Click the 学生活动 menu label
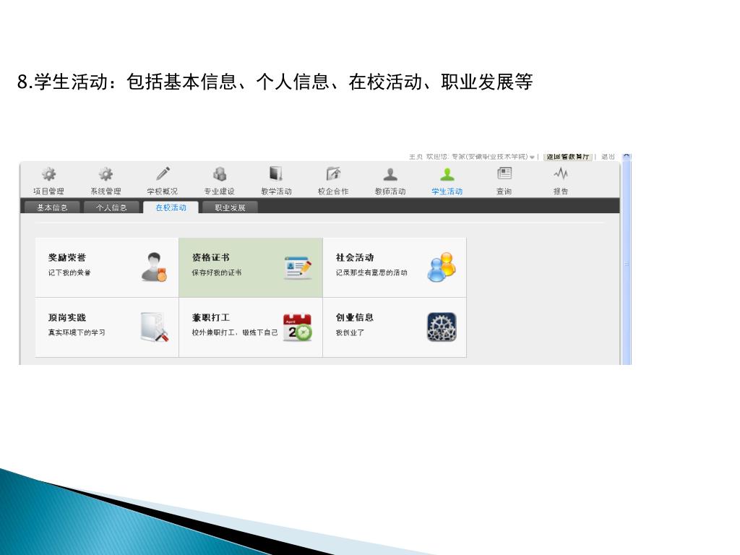Viewport: 740px width, 555px height. click(447, 191)
